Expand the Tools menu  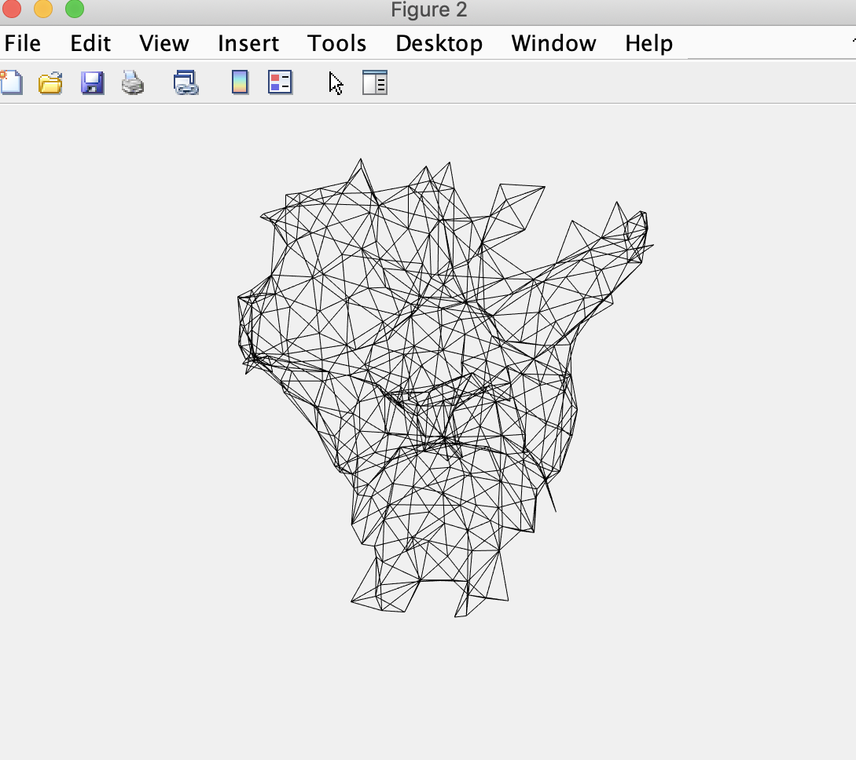coord(337,43)
